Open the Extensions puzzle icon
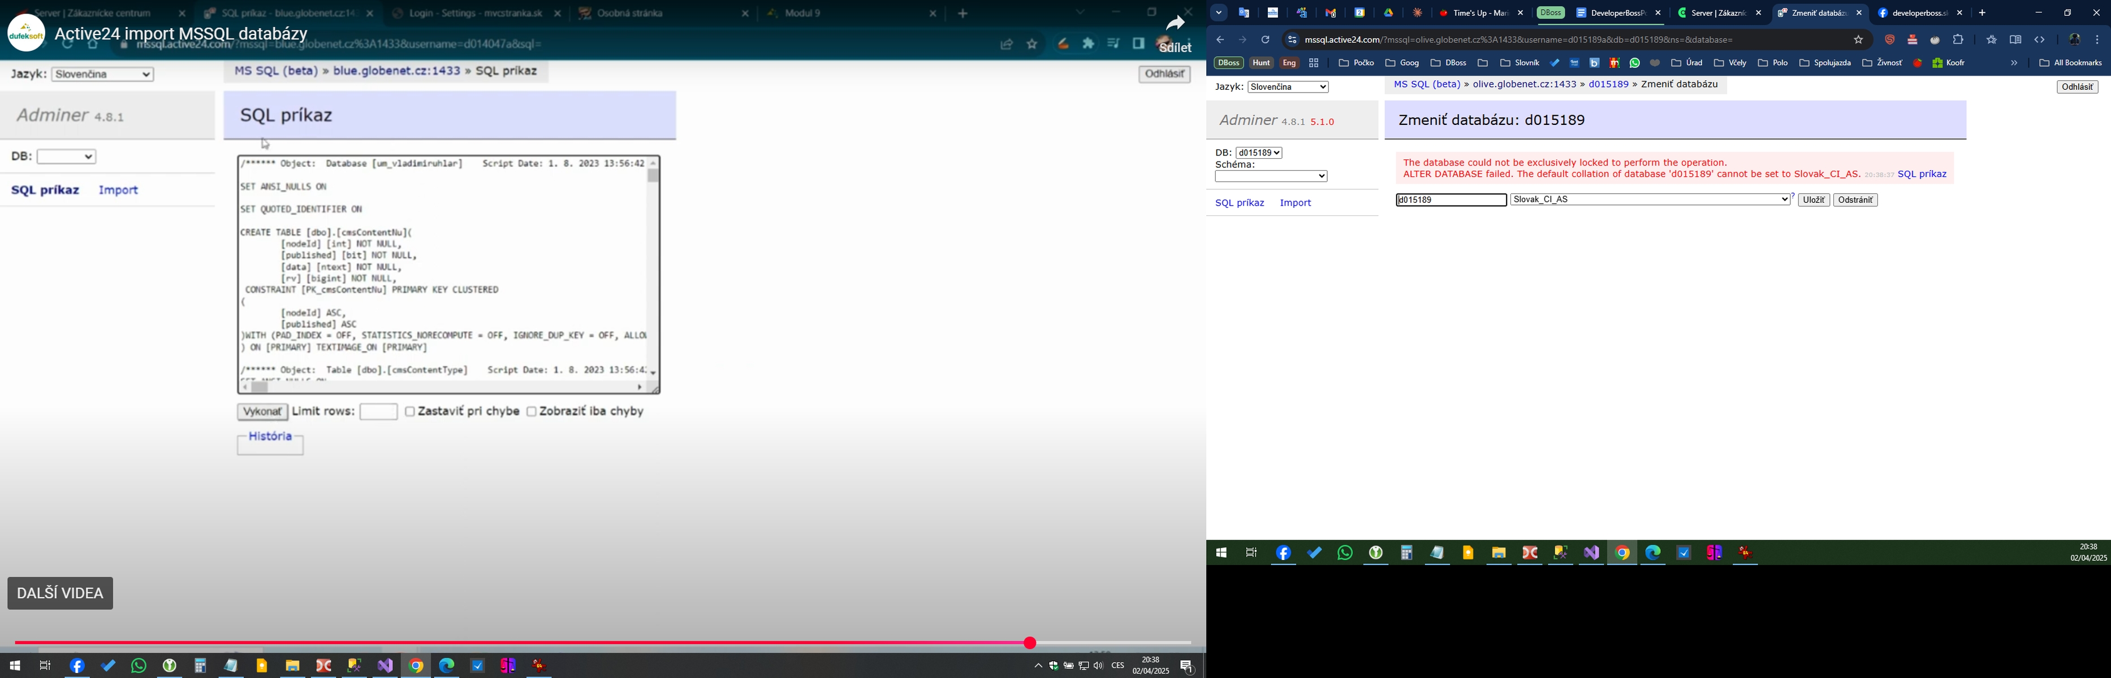This screenshot has height=678, width=2111. coord(1958,40)
